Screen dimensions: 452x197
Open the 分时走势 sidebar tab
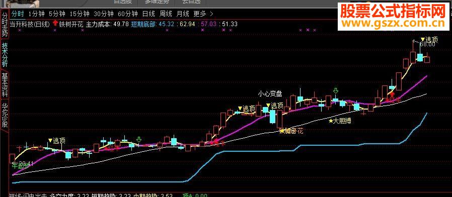5,25
